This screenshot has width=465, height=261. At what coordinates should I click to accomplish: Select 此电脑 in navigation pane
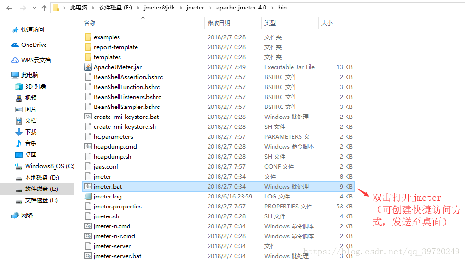click(x=30, y=75)
